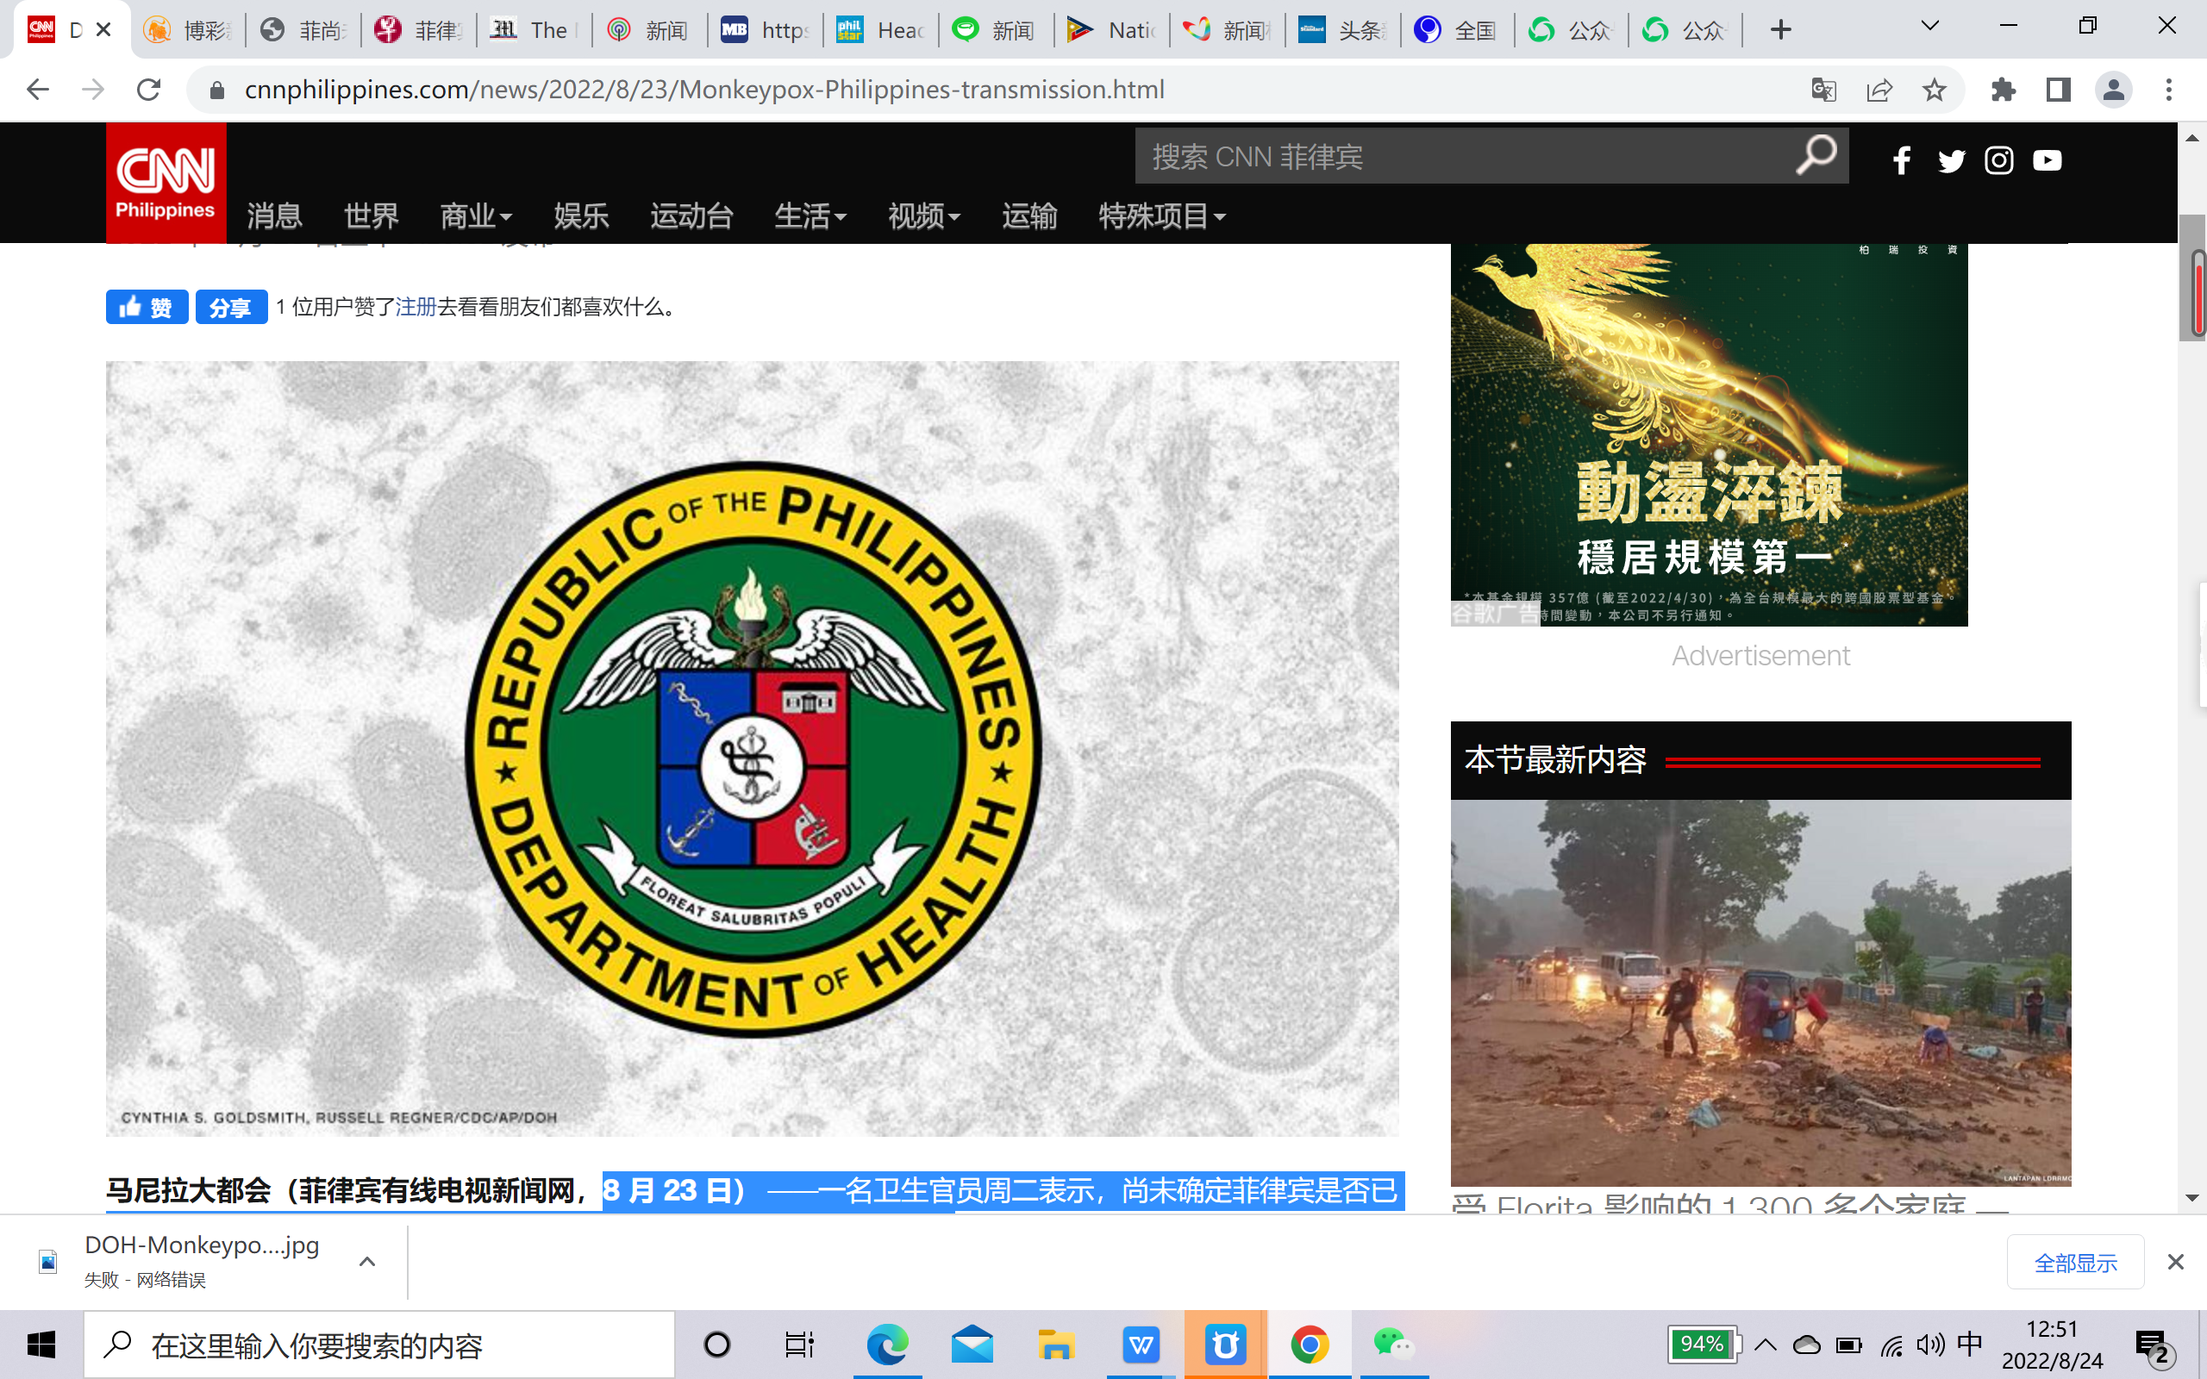Screen dimensions: 2207x1379
Task: Open Google Translate page icon
Action: tap(1823, 90)
